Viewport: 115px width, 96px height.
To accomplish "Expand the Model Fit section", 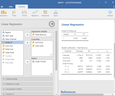I will [x=27, y=94].
